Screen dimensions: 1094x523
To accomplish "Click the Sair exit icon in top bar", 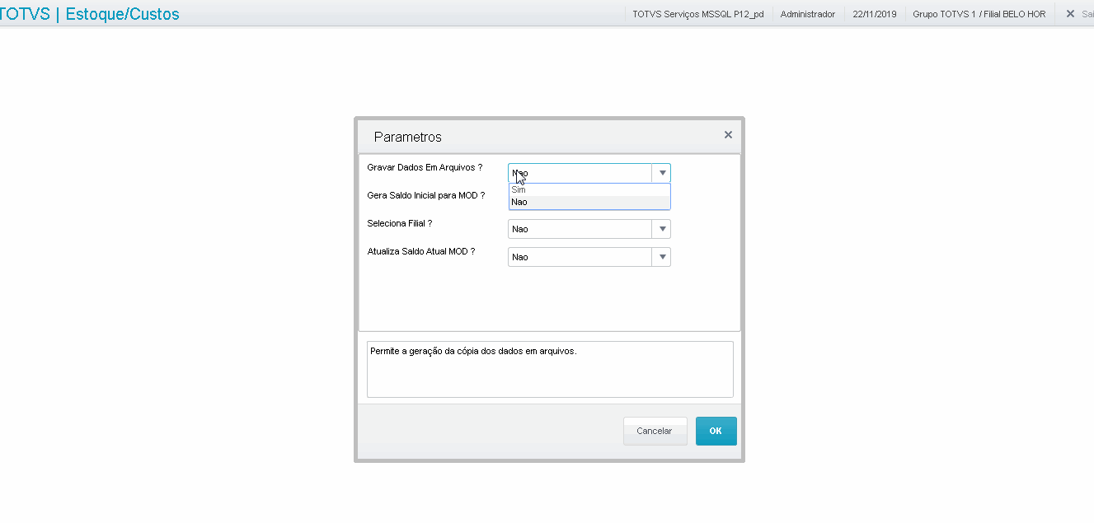I will click(x=1070, y=14).
